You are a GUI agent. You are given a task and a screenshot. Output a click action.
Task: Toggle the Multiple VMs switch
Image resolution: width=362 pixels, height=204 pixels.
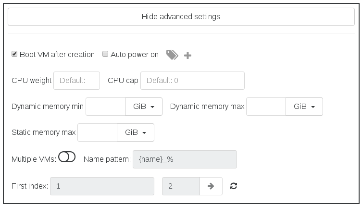click(x=67, y=157)
